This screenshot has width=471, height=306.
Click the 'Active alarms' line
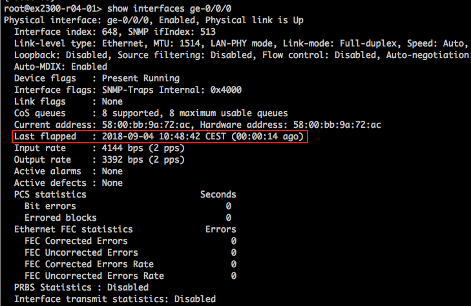68,171
